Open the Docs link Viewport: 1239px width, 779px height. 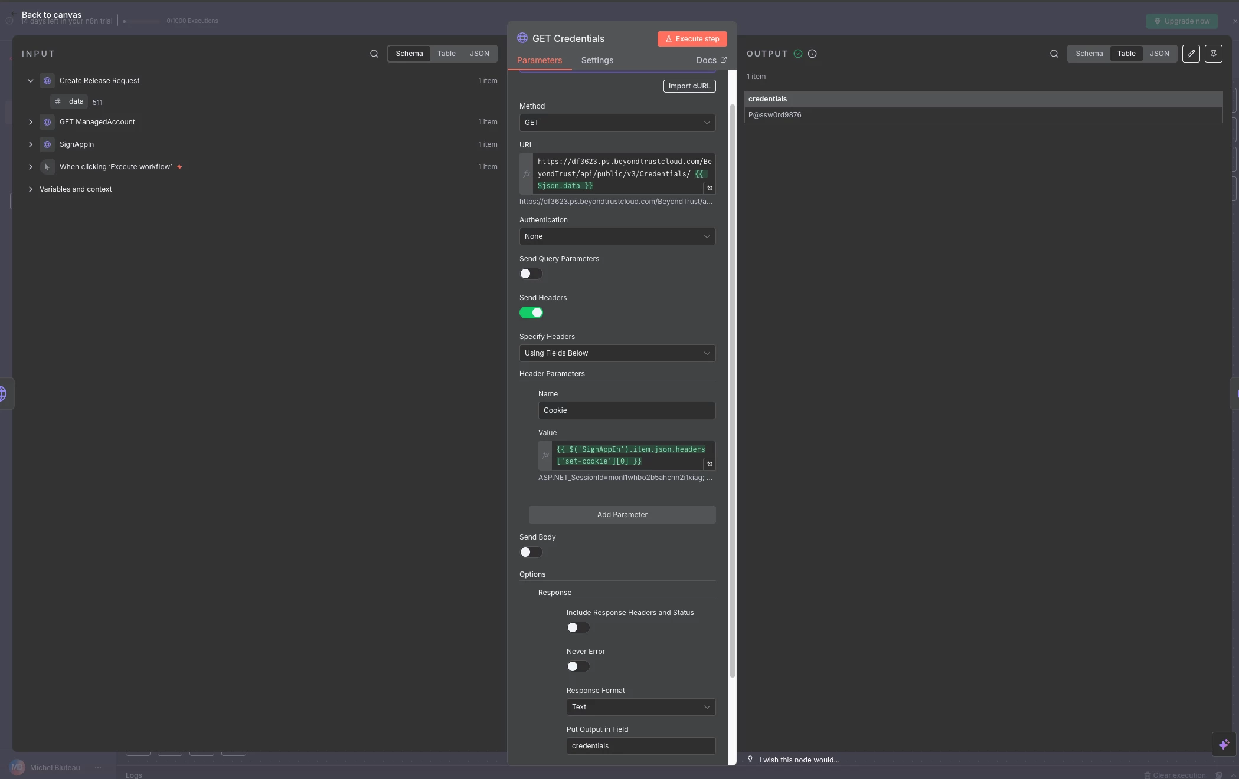pyautogui.click(x=711, y=60)
